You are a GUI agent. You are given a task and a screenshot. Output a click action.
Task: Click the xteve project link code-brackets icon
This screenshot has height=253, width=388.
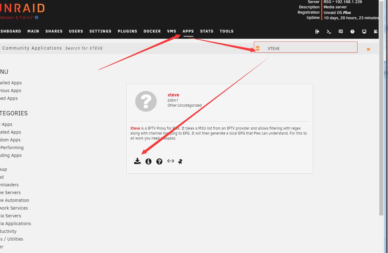(170, 161)
